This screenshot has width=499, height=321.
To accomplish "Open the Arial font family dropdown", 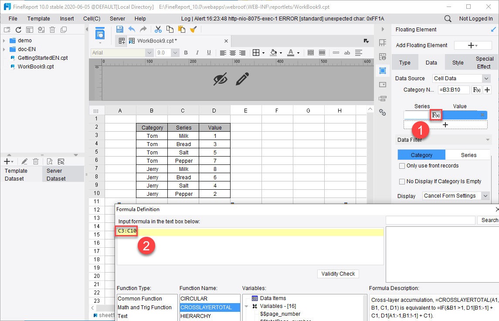I will coord(149,53).
